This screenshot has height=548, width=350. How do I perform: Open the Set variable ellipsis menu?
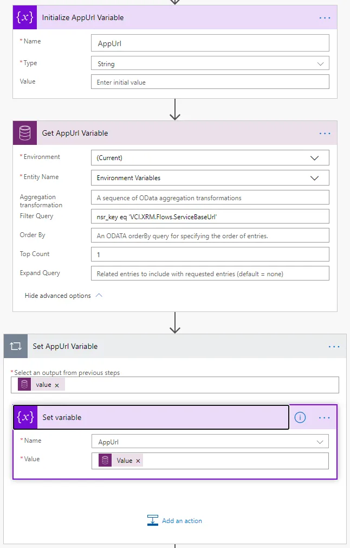coord(325,417)
